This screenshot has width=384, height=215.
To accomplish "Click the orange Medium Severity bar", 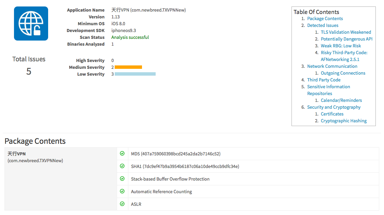I will click(x=128, y=67).
